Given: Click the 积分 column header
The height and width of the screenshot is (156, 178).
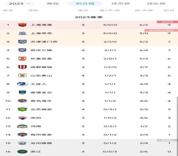Looking at the screenshot, I should tap(169, 10).
